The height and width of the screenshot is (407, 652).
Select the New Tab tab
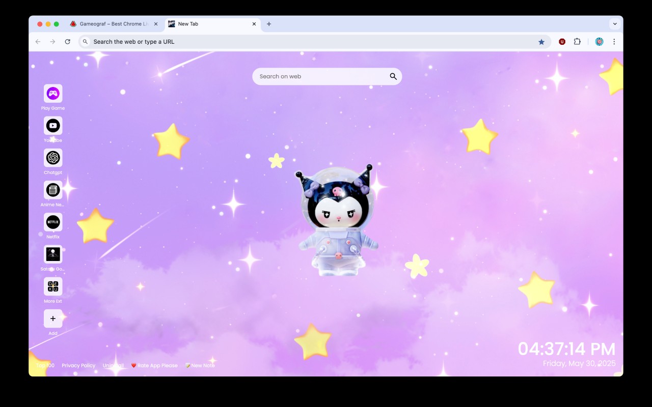(x=212, y=24)
